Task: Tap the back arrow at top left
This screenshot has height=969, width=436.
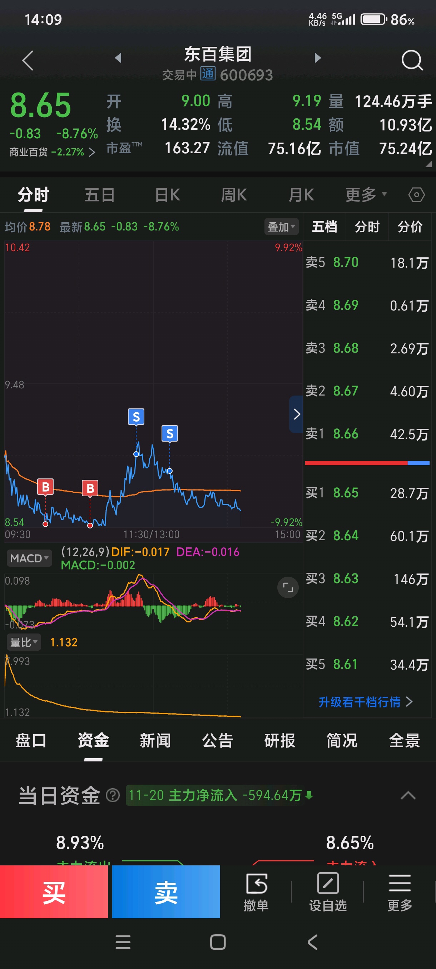Action: (x=28, y=60)
